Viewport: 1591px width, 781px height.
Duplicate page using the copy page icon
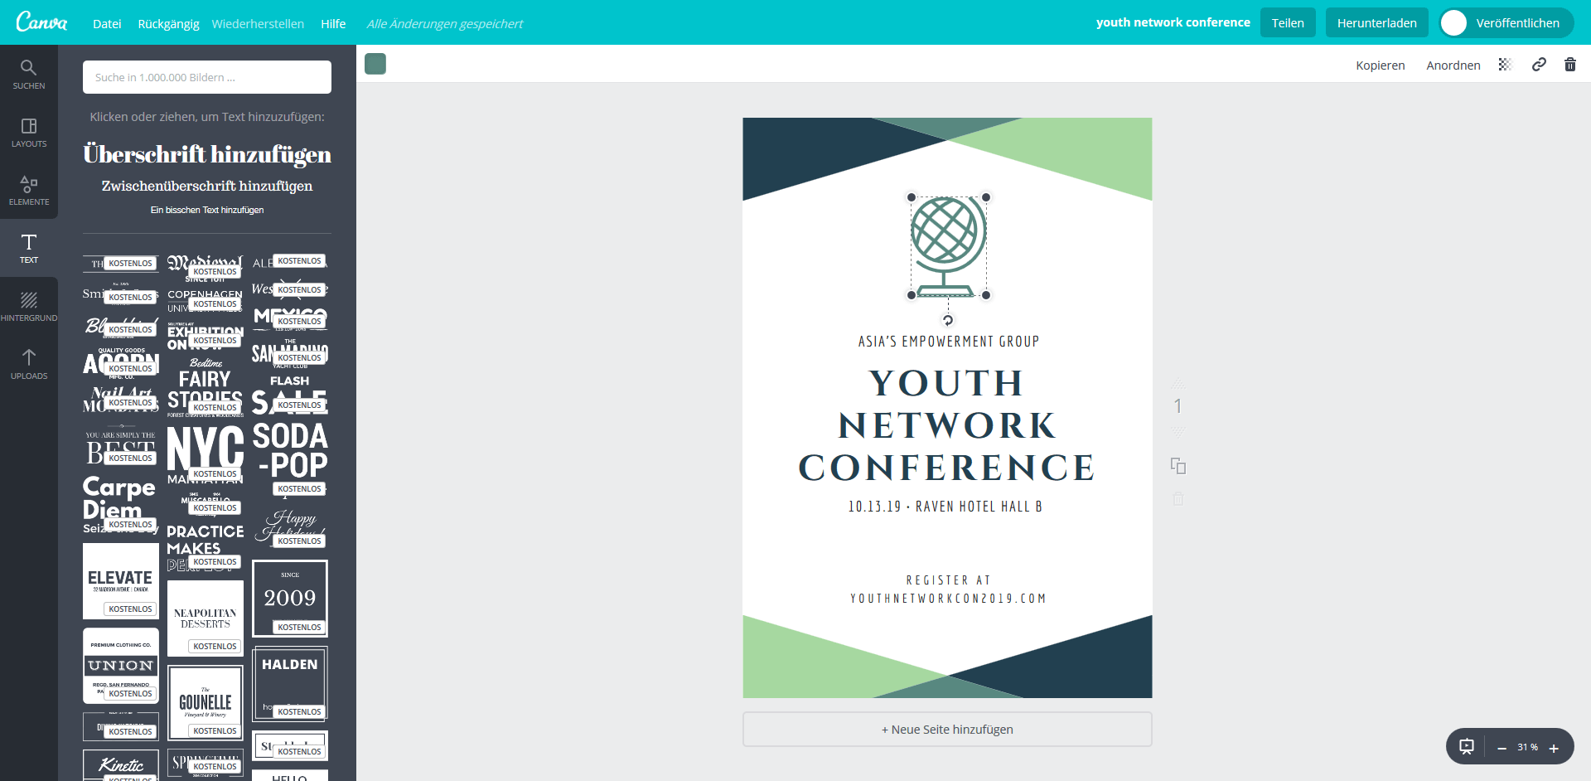pyautogui.click(x=1178, y=466)
